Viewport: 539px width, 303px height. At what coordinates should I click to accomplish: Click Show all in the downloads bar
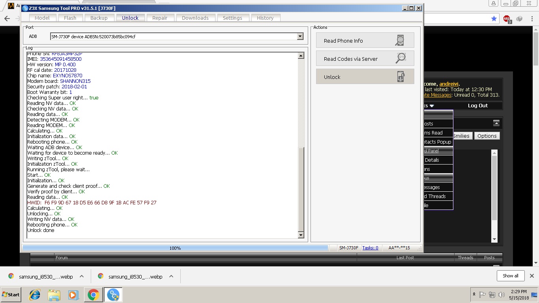[x=511, y=276]
